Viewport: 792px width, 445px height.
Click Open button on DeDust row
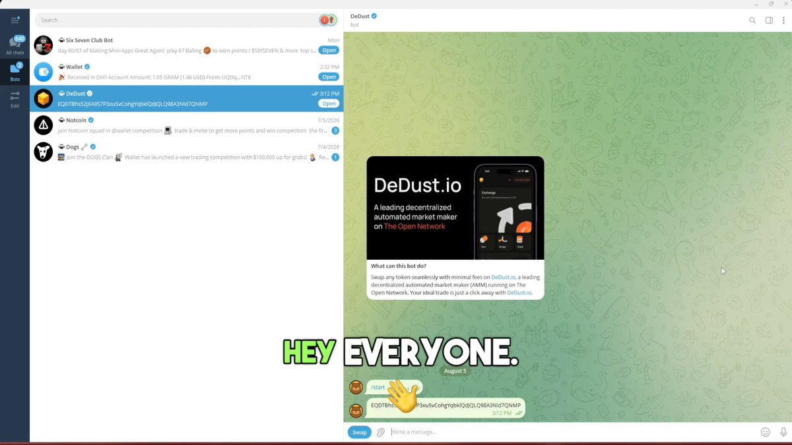tap(329, 104)
